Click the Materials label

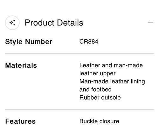[21, 65]
